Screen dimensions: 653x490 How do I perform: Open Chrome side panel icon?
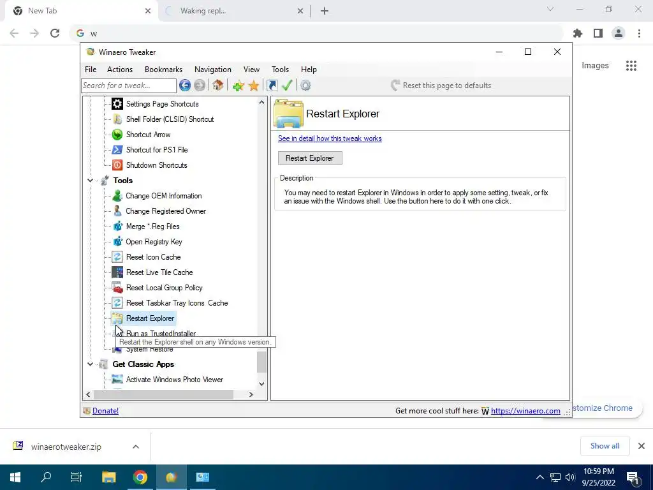[x=598, y=33]
